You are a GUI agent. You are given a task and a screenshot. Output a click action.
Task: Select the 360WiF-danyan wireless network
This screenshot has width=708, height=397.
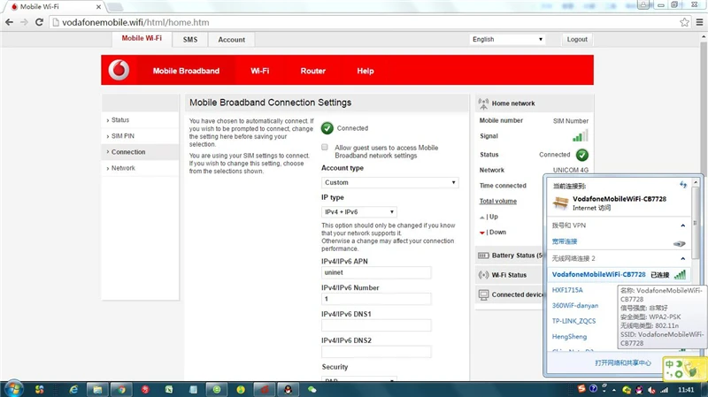(x=574, y=305)
